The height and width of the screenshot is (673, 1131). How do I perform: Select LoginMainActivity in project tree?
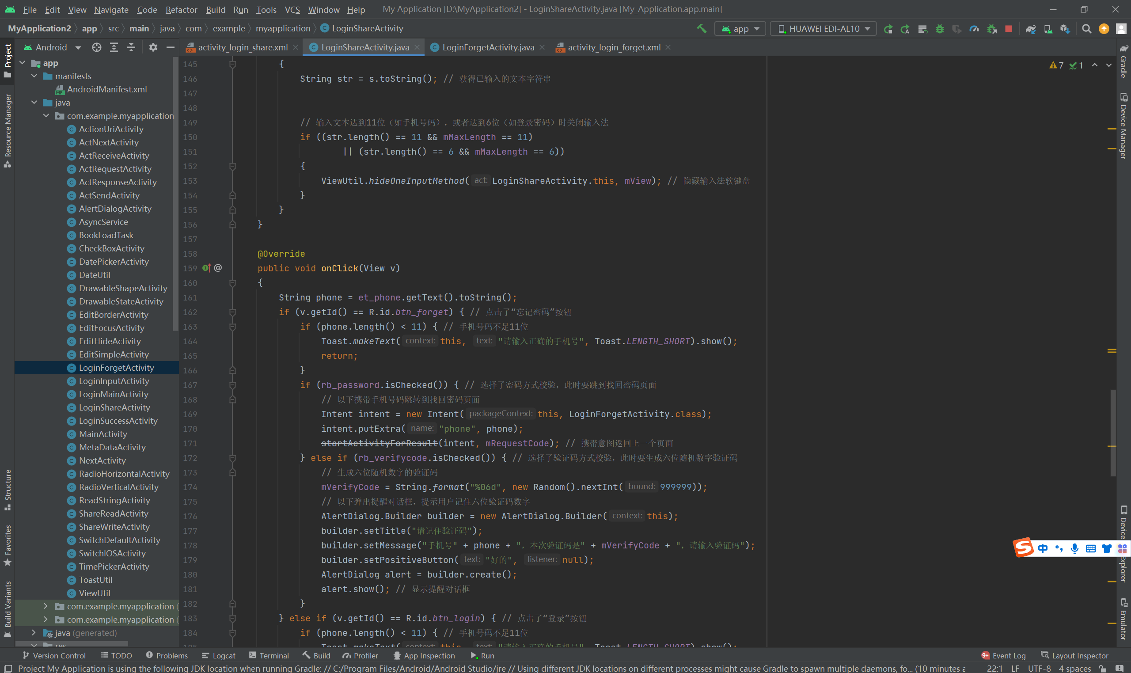pyautogui.click(x=114, y=394)
